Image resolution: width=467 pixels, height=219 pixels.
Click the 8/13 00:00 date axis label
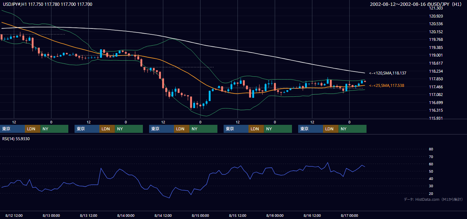coord(51,215)
